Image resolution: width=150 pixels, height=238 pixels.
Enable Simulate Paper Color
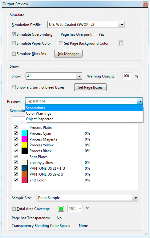click(14, 43)
